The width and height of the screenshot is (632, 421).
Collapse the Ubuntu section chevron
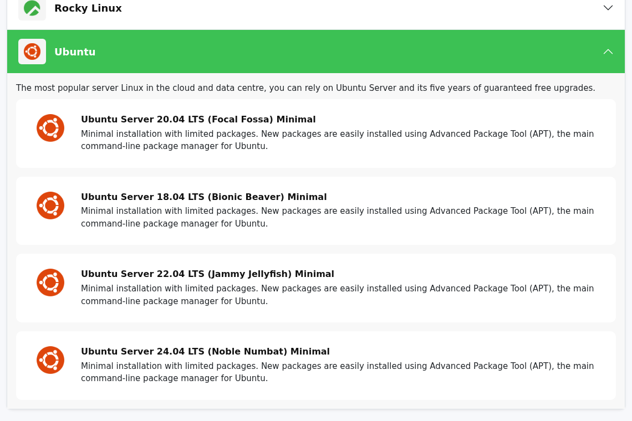pyautogui.click(x=608, y=52)
